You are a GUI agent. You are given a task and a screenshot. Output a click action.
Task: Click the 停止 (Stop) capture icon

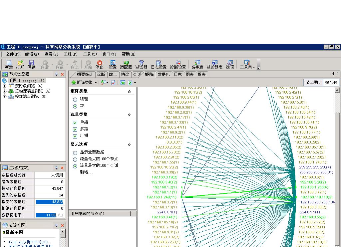pyautogui.click(x=99, y=64)
